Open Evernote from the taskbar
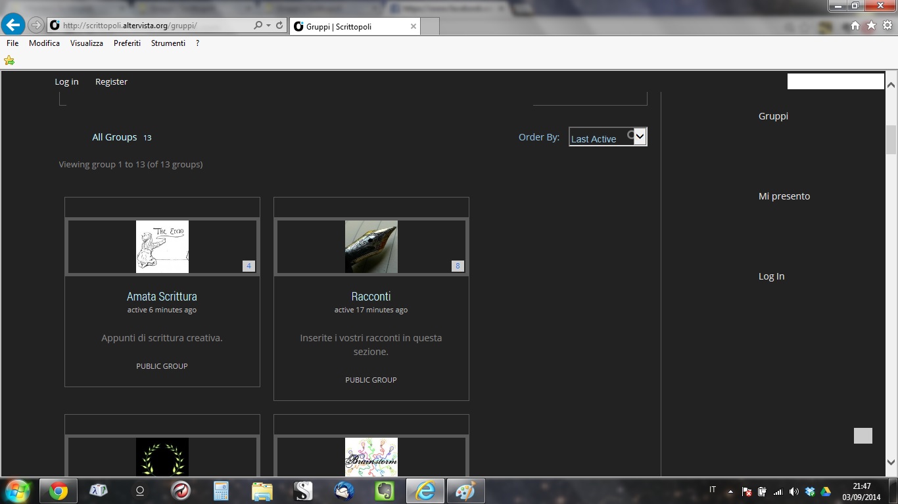898x504 pixels. click(x=385, y=491)
